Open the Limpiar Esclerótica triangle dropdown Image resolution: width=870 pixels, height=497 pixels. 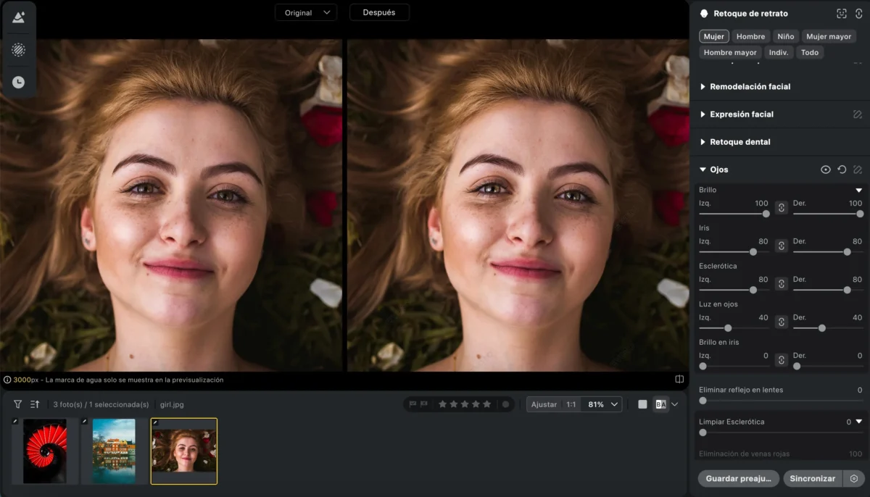coord(858,422)
